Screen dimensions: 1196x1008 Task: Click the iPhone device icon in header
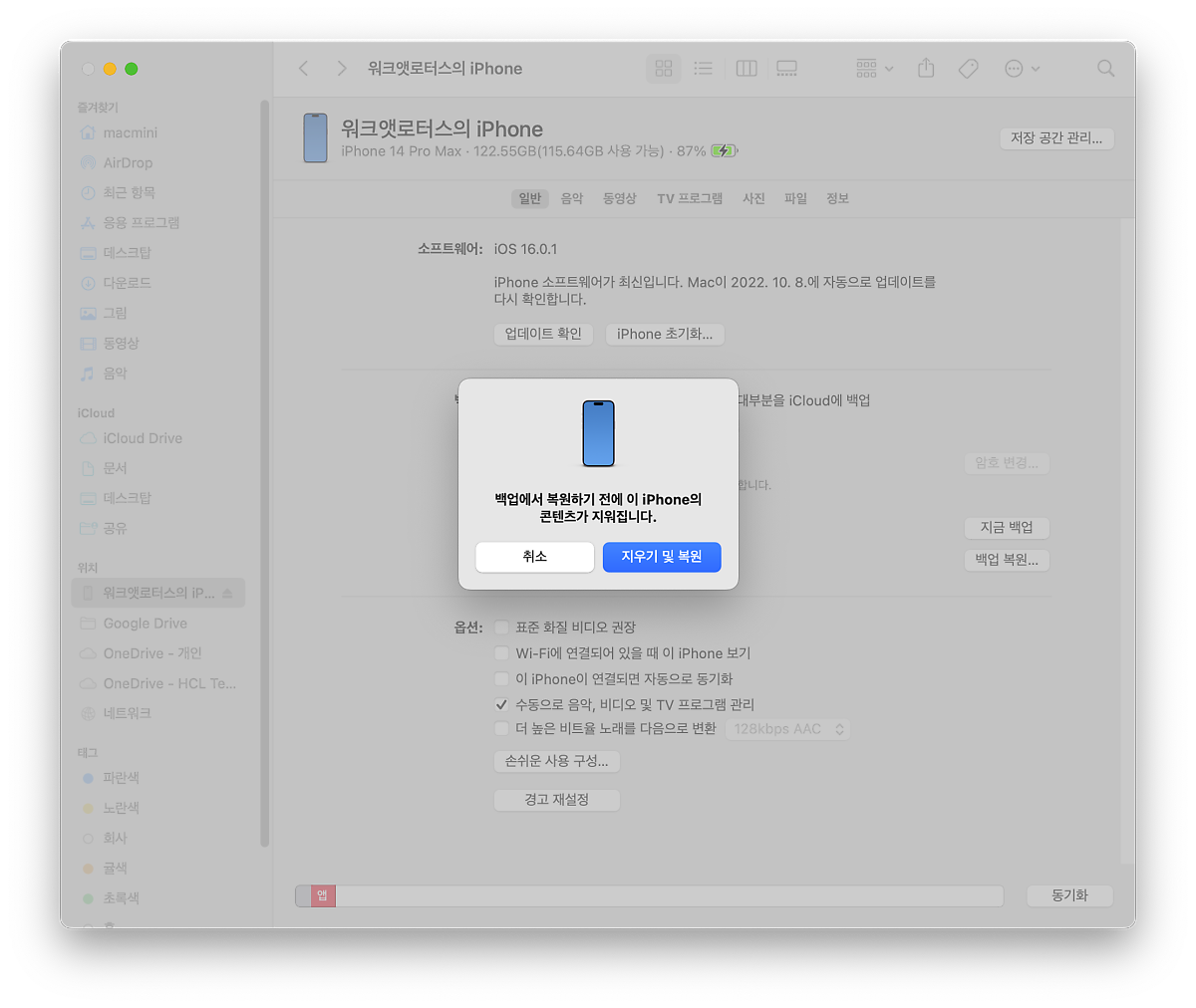(316, 137)
